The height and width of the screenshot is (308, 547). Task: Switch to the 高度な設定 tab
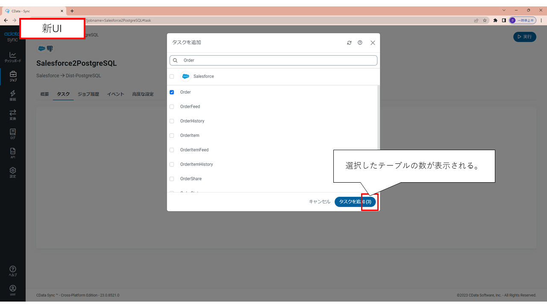(x=143, y=94)
